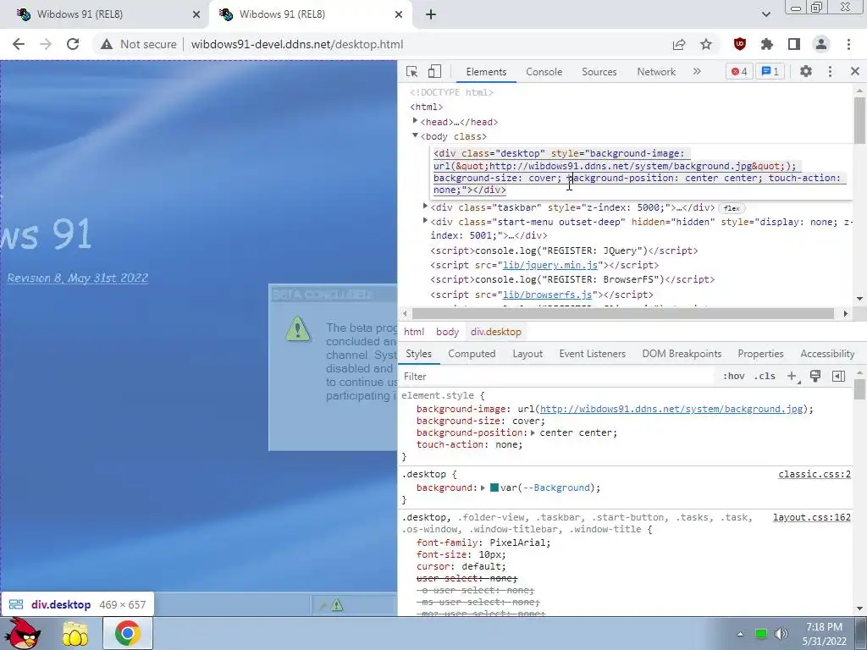Click the Elements tree horizontal scrollbar
Viewport: 867px width, 650px height.
(x=623, y=313)
